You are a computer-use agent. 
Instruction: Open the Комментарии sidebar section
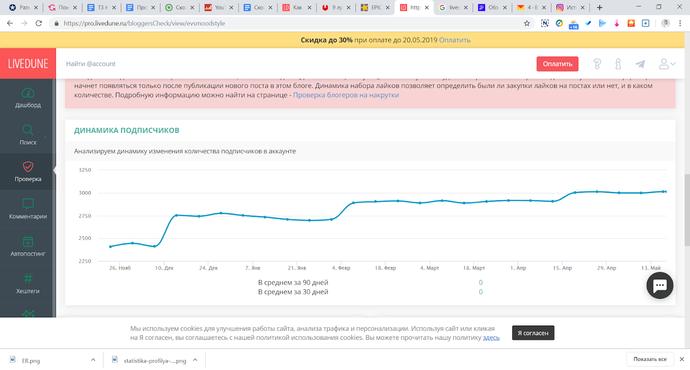(28, 209)
